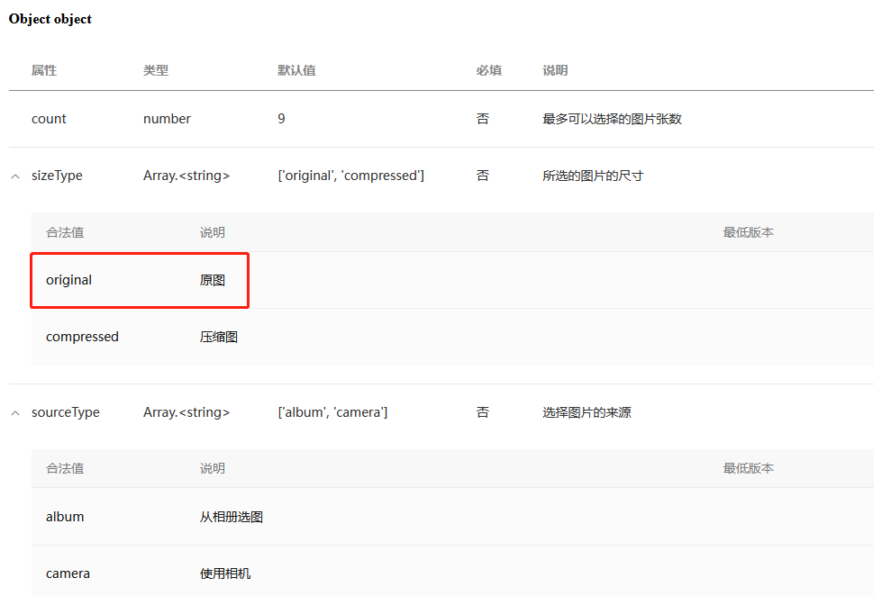Click '合法值' header under sizeType

[x=65, y=232]
